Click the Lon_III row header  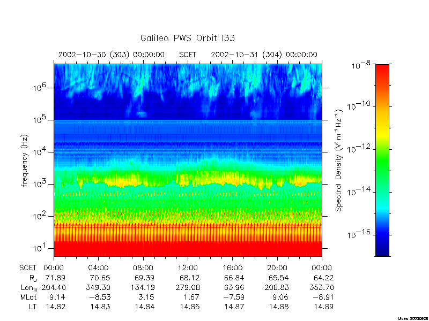point(28,288)
